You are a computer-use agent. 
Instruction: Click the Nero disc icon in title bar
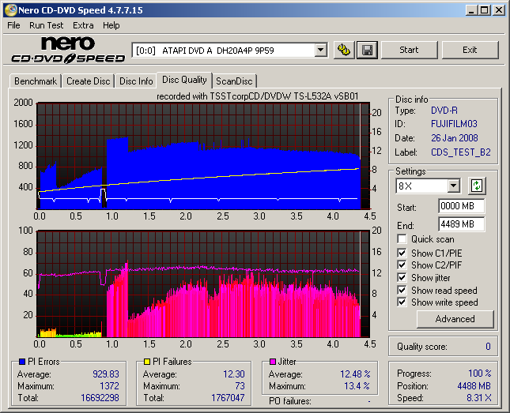coord(10,10)
